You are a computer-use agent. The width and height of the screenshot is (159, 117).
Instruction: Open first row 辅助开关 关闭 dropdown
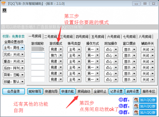(x=148, y=49)
